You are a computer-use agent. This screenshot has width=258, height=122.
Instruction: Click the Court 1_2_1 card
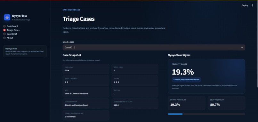pos(135,81)
